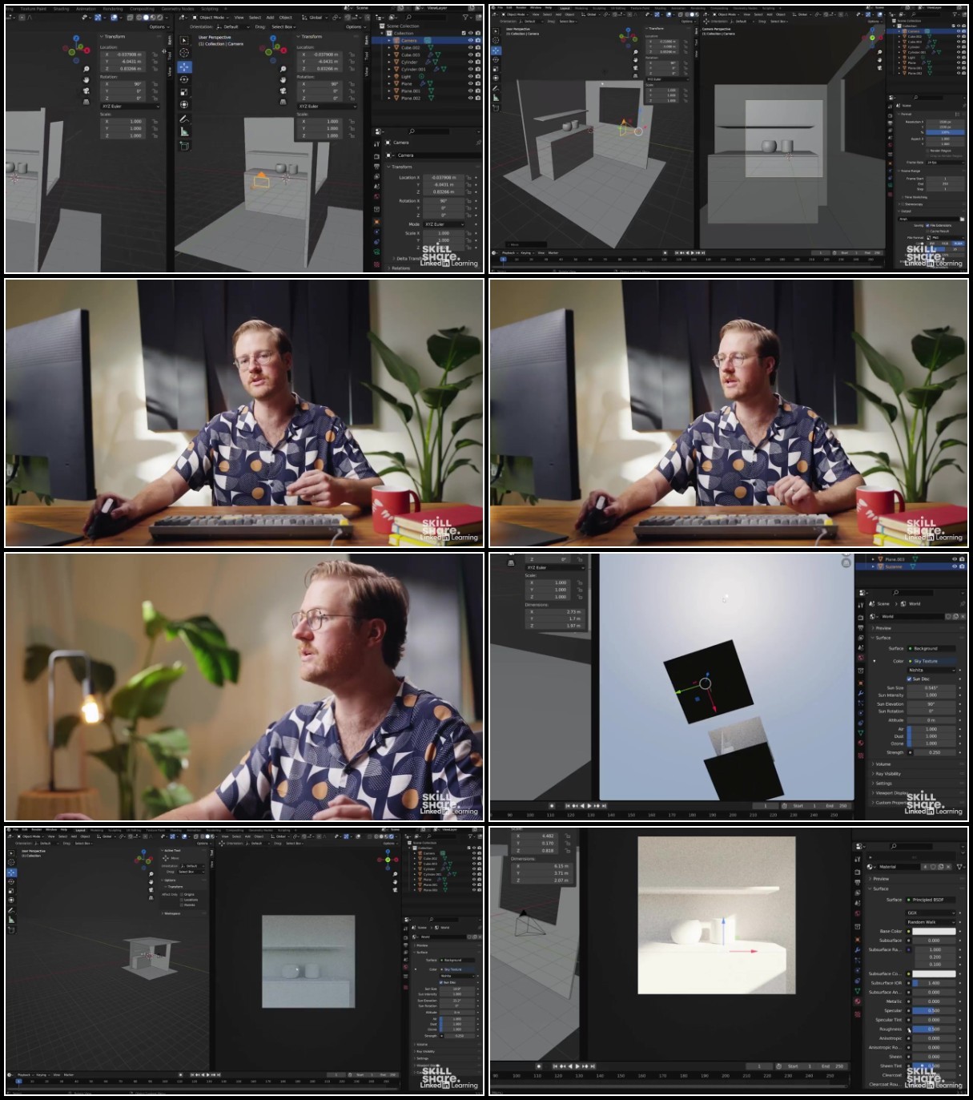Open the Global orientation dropdown in header
Screen dimensions: 973x1100
[314, 17]
